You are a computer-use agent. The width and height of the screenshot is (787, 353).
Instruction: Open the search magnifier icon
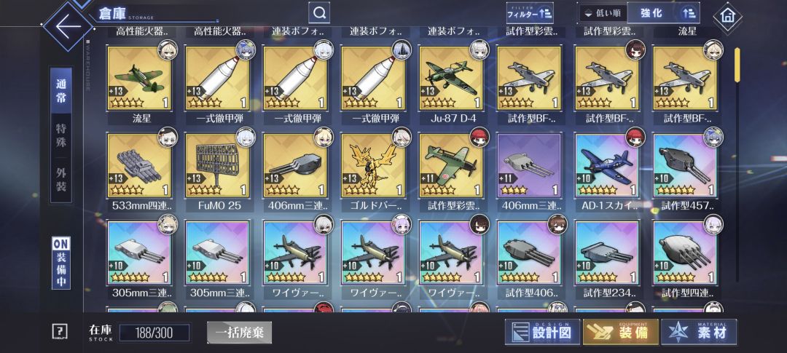point(319,13)
